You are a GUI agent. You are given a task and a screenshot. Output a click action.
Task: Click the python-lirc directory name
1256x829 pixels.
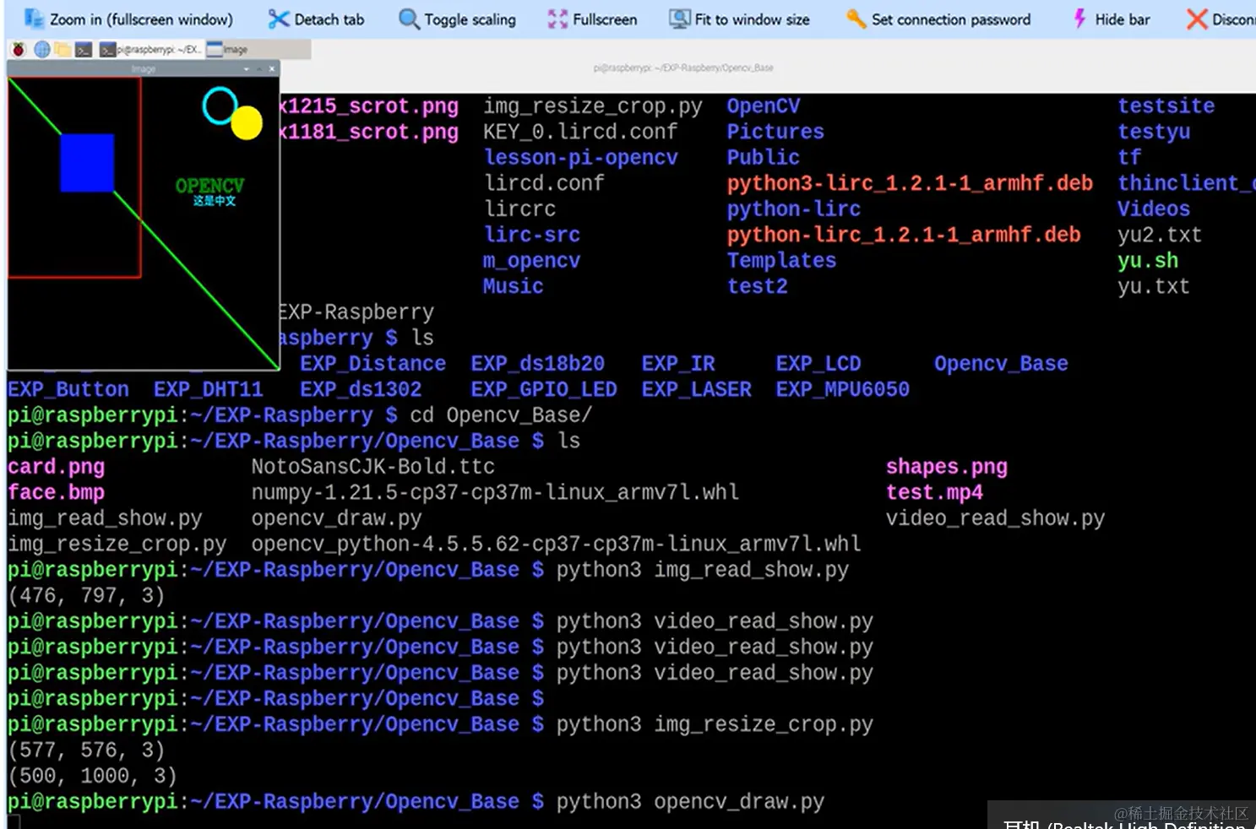794,209
